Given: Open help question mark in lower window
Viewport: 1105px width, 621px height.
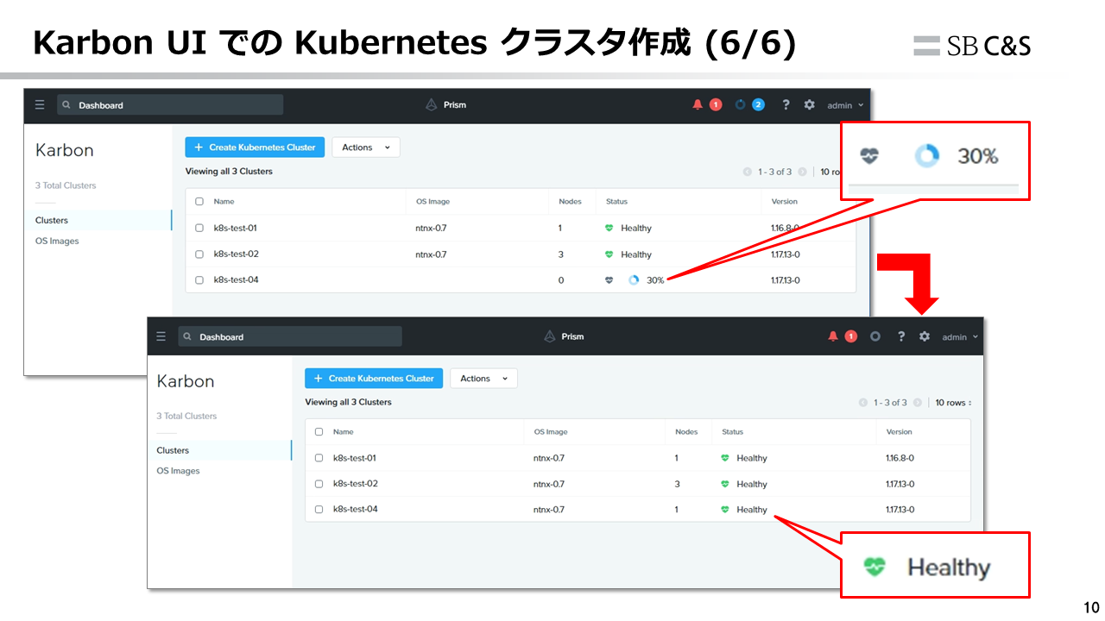Looking at the screenshot, I should [901, 336].
